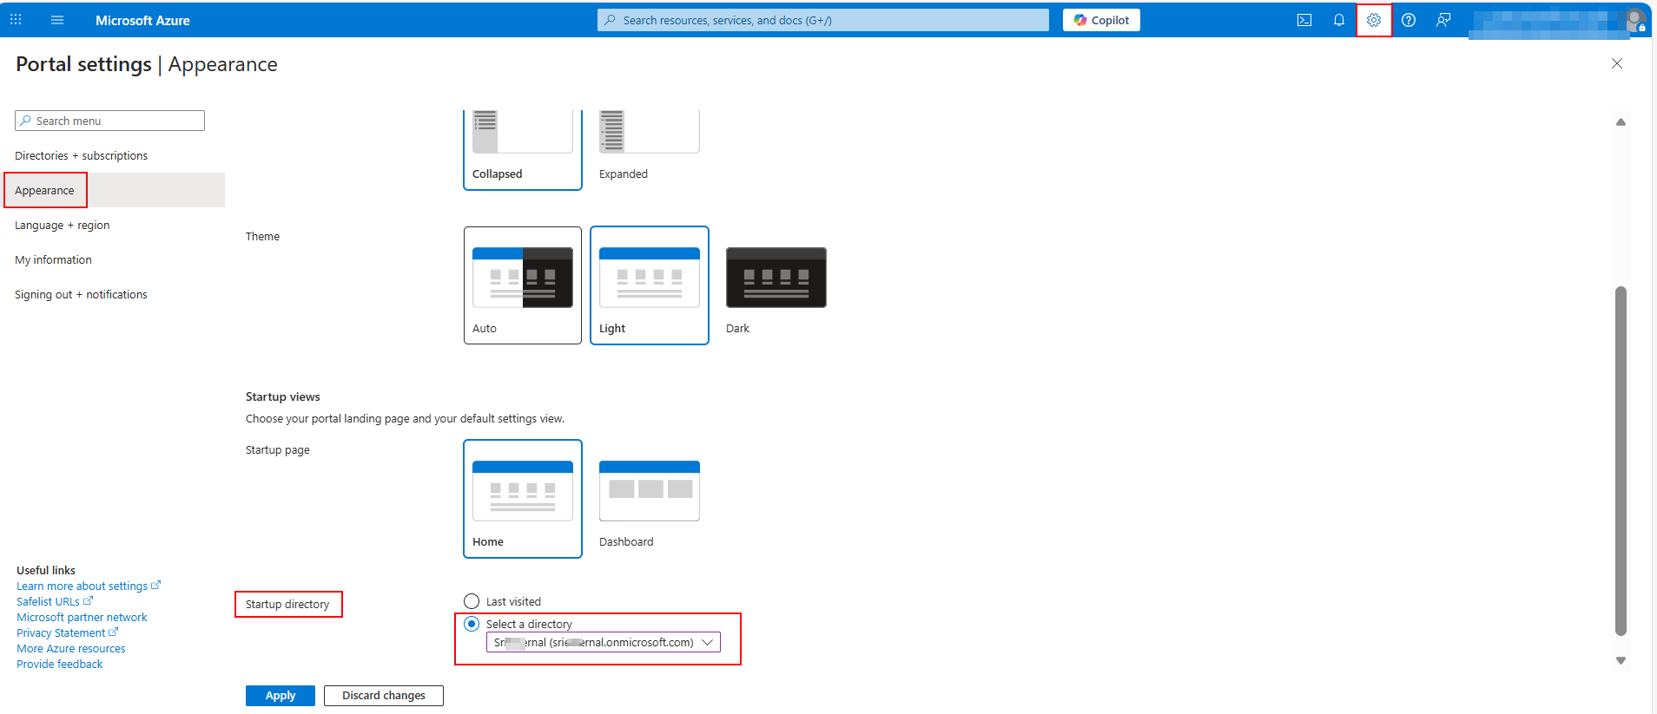Click the scrollbar up arrow
Image resolution: width=1657 pixels, height=714 pixels.
click(x=1621, y=122)
